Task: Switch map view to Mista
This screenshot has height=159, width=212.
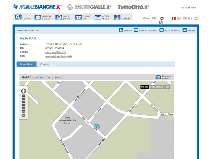Action: click(x=166, y=87)
